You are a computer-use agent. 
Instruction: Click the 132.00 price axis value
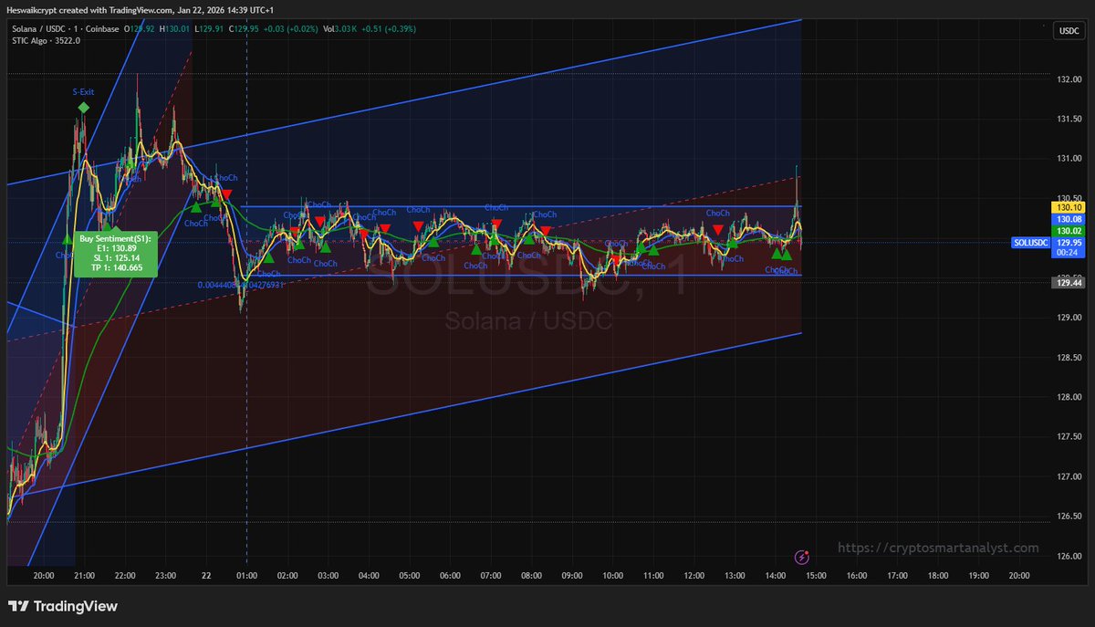click(x=1068, y=79)
